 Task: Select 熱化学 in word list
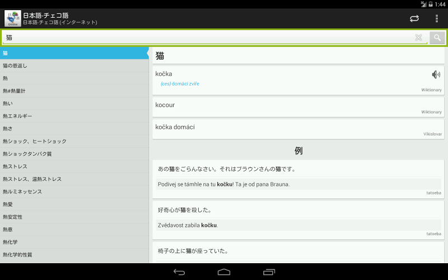point(74,242)
